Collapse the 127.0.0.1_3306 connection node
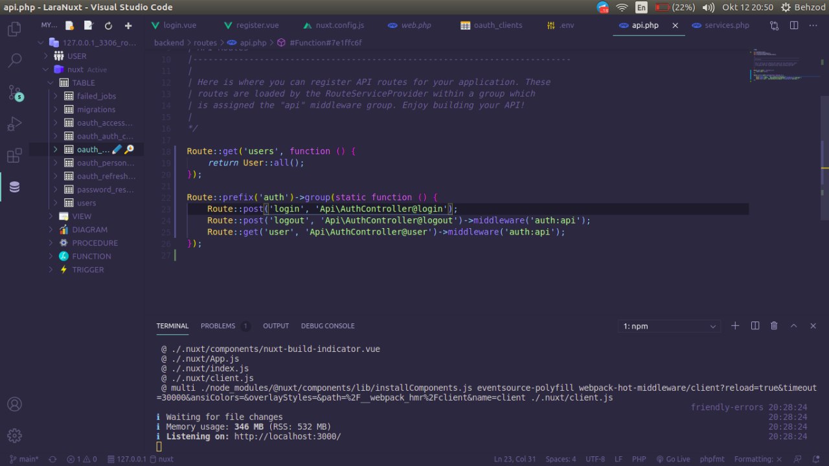Viewport: 829px width, 466px height. (x=41, y=43)
